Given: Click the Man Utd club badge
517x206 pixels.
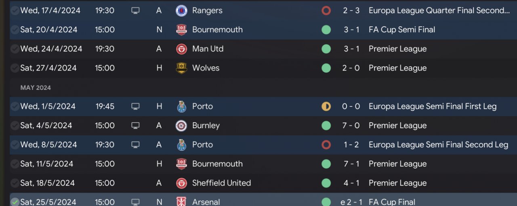Looking at the screenshot, I should click(181, 49).
